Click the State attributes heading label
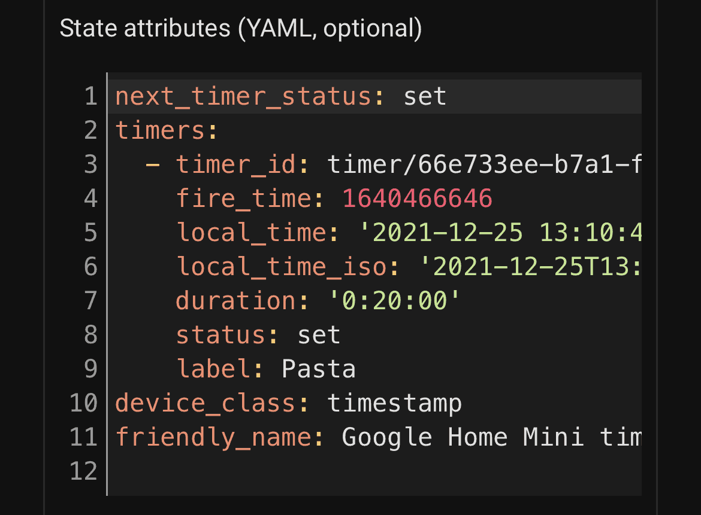Viewport: 701px width, 515px height. pos(240,28)
